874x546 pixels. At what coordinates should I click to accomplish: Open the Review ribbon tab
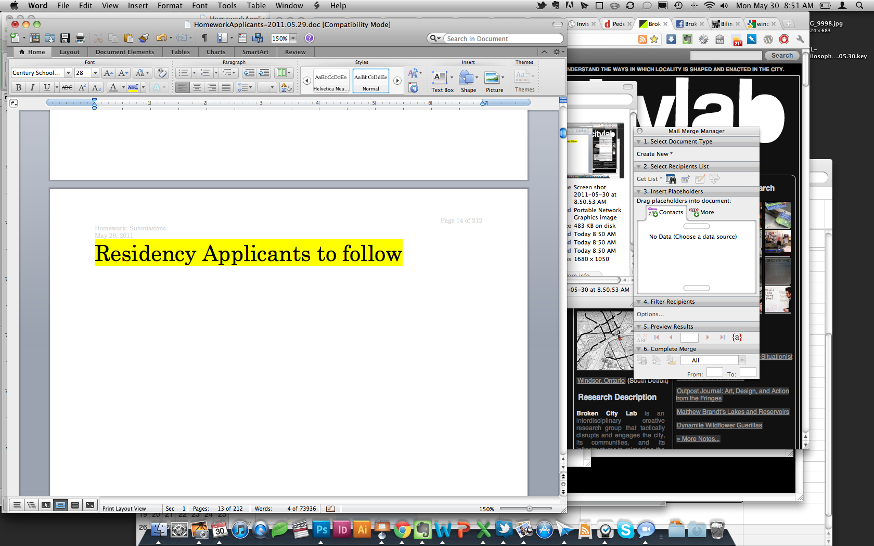coord(295,52)
